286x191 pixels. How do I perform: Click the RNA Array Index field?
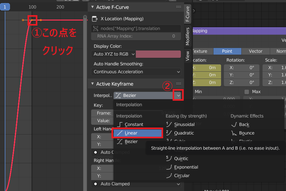tap(136, 36)
